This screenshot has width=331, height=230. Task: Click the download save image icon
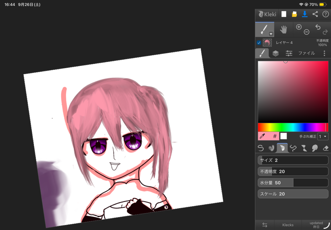(x=304, y=14)
